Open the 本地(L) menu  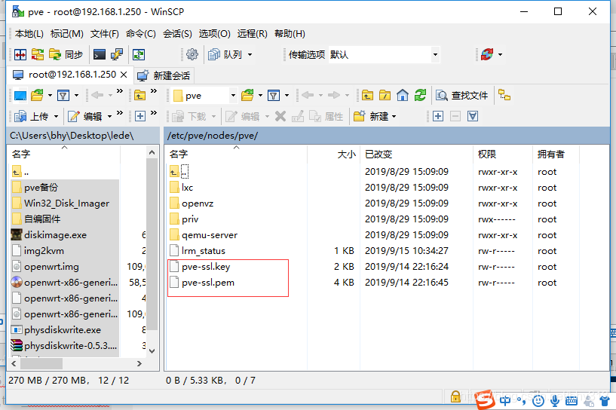tap(29, 34)
